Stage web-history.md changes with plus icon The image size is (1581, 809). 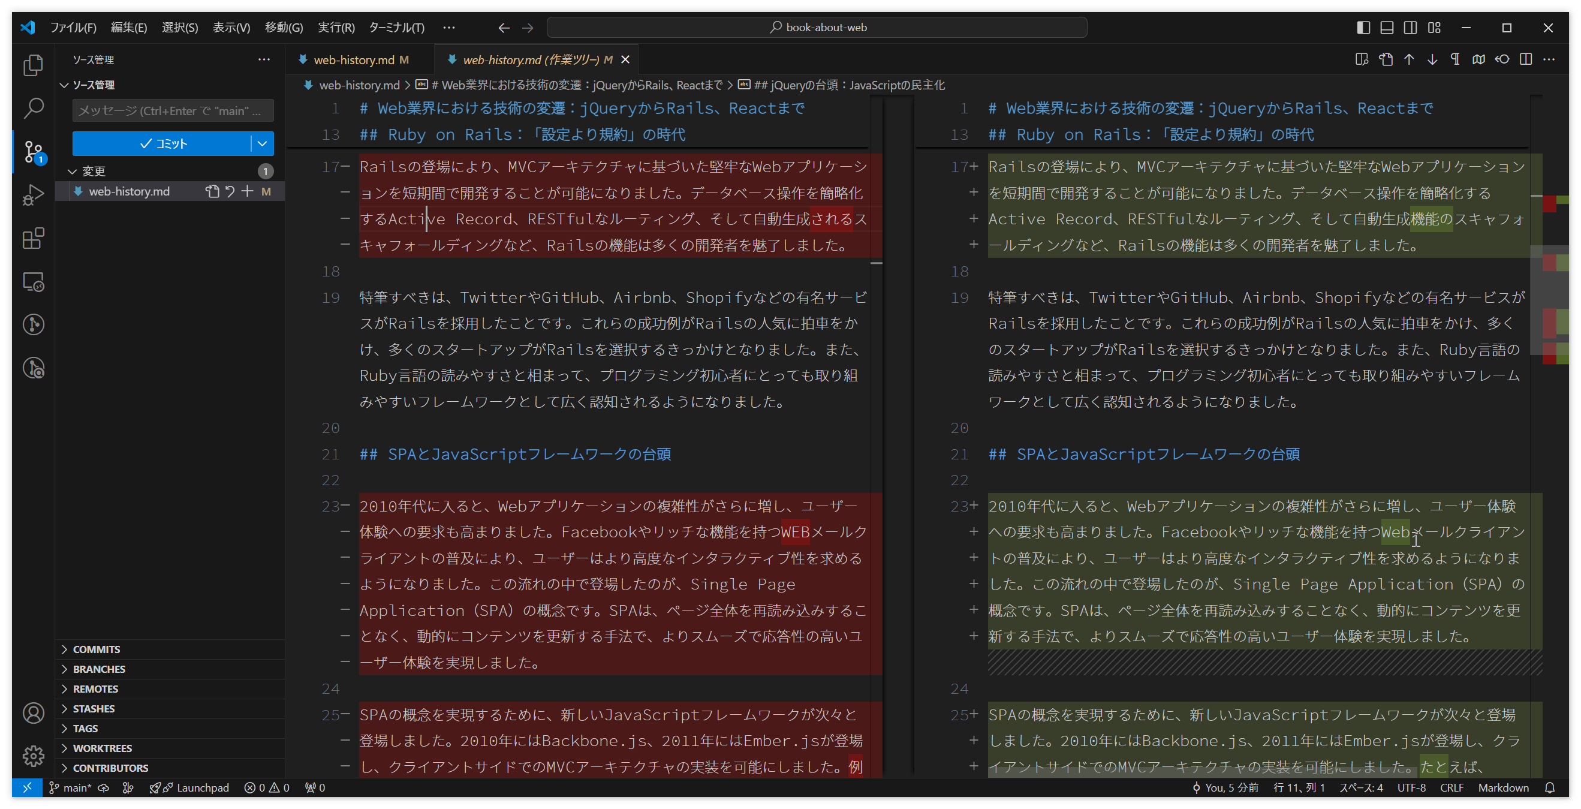[248, 191]
